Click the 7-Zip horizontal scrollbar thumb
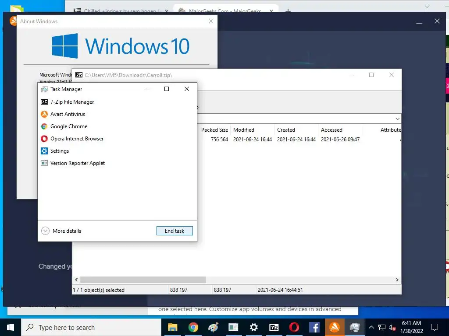Viewport: 449px width, 336px height. pyautogui.click(x=143, y=280)
